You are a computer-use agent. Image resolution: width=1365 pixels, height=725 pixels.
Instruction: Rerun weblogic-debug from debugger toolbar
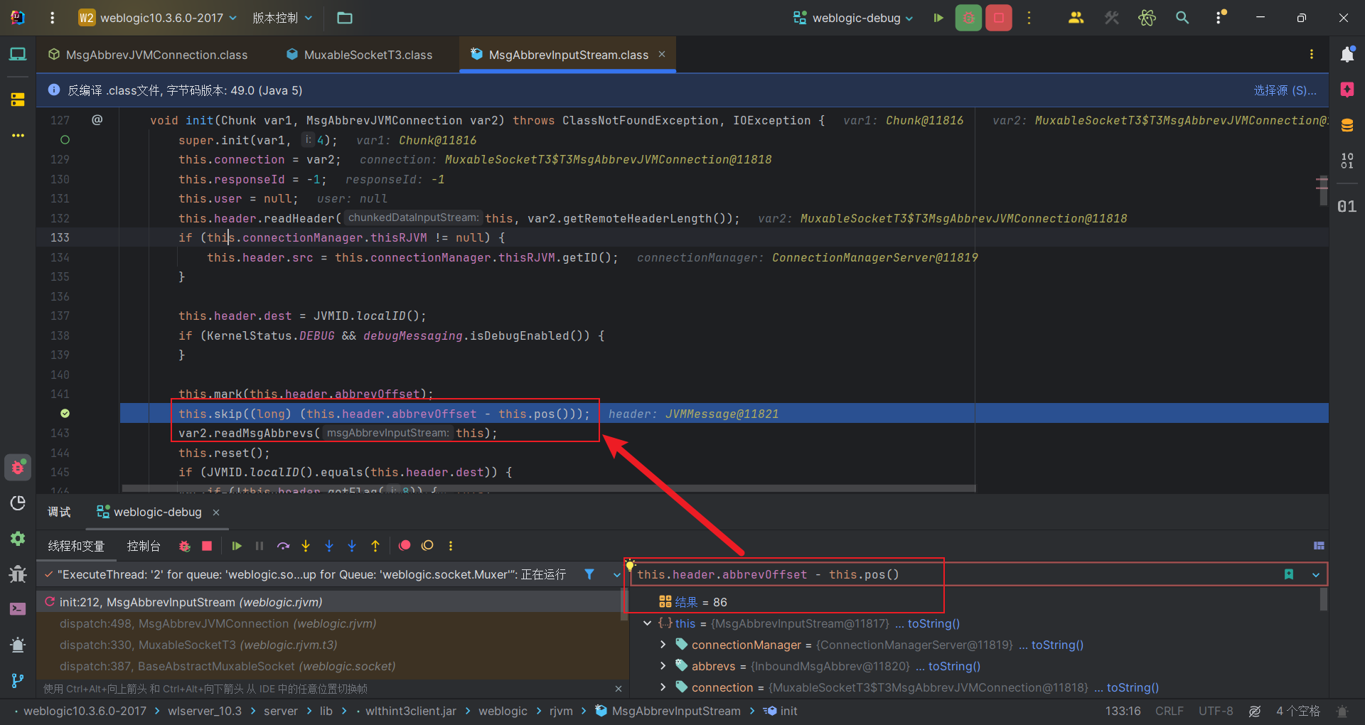(184, 546)
